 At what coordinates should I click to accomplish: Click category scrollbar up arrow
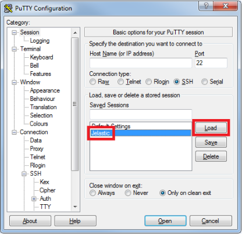click(x=75, y=33)
